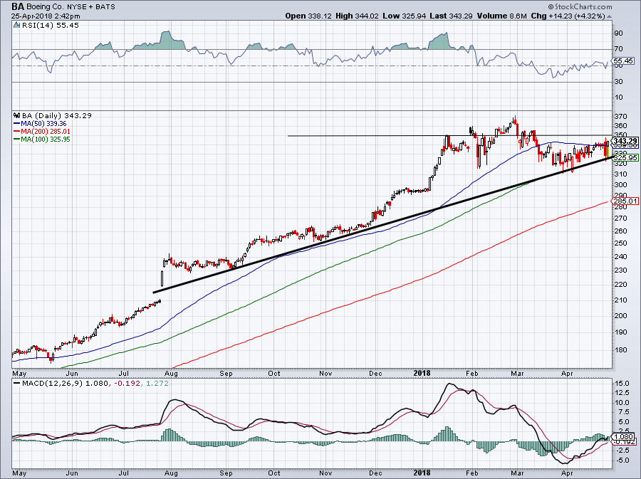Click the 'Low 325.94' value
Image resolution: width=641 pixels, height=479 pixels.
point(405,16)
